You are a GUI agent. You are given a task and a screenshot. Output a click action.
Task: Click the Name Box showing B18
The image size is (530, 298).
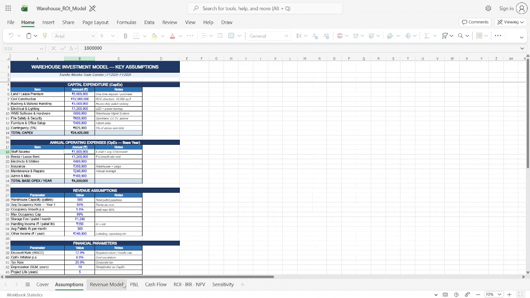[23, 48]
